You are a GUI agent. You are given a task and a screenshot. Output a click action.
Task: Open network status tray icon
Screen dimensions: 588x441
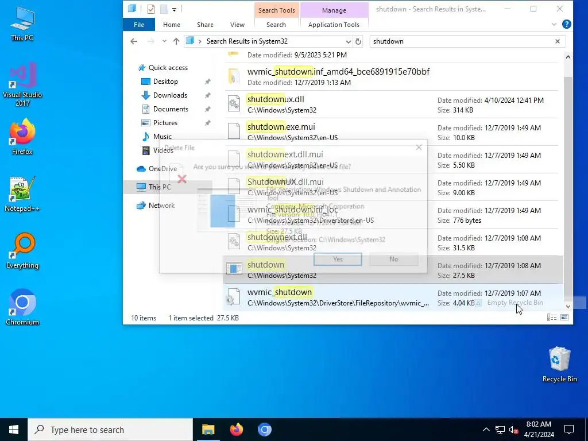(x=500, y=430)
